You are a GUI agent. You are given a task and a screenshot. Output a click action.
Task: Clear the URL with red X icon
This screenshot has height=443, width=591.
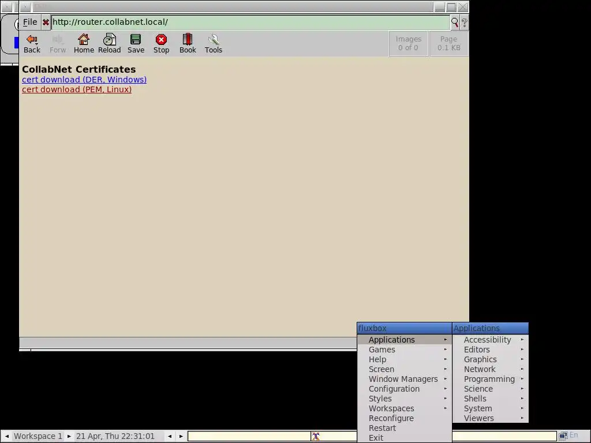(46, 22)
